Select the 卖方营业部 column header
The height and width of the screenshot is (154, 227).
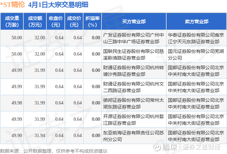[x=196, y=21]
